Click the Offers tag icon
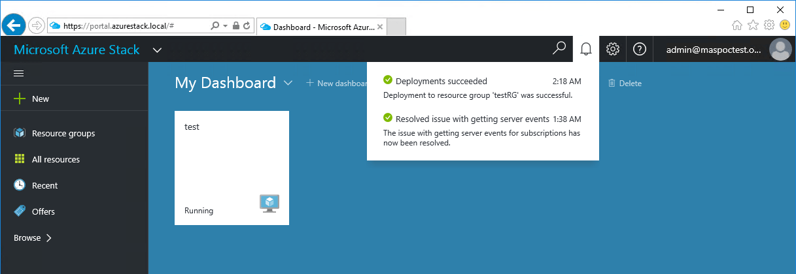Viewport: 796px width, 274px height. click(20, 211)
